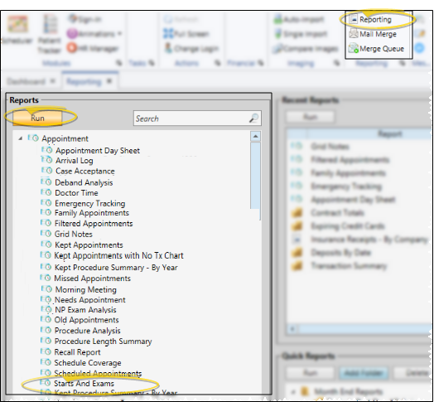Open the Animations dropdown arrow
Image resolution: width=434 pixels, height=402 pixels.
coord(119,34)
